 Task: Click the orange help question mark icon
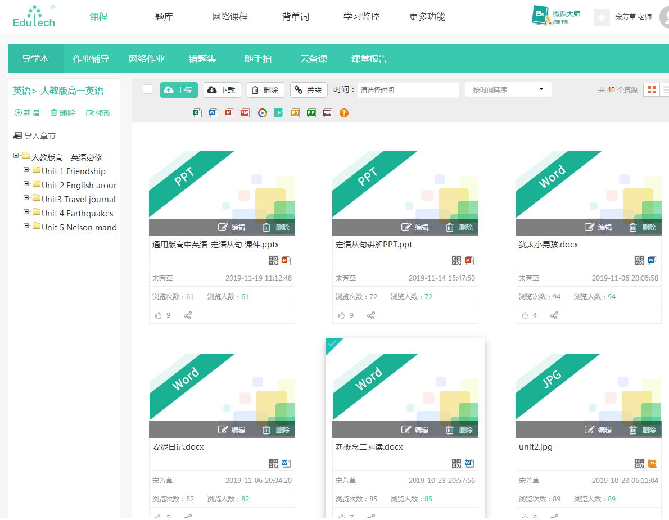(x=344, y=113)
